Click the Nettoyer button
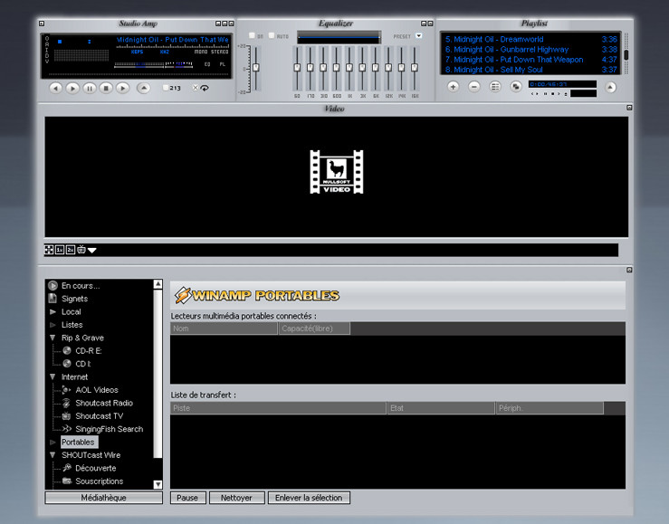This screenshot has height=524, width=669. click(237, 498)
